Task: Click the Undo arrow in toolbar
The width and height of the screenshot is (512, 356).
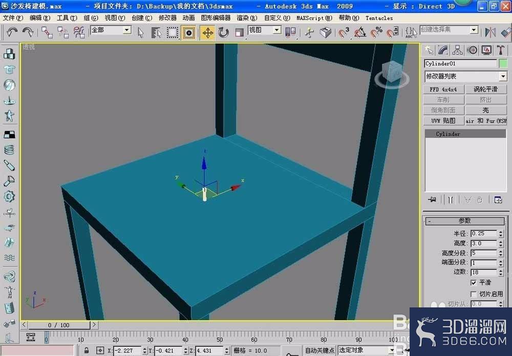Action: click(12, 32)
